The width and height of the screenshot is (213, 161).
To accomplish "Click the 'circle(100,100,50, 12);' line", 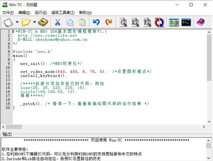I will [49, 92].
